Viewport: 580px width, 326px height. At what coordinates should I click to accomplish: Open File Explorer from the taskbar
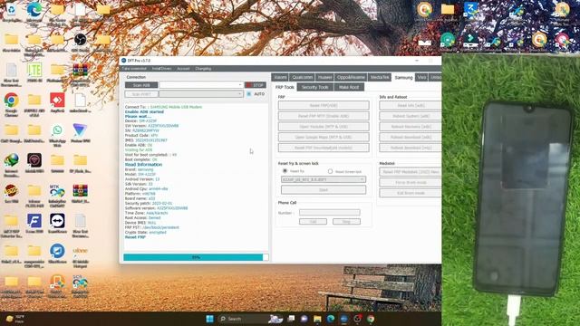click(x=317, y=319)
